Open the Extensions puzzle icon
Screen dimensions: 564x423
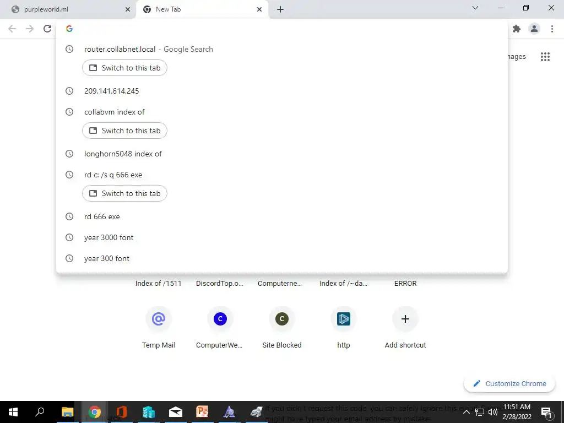[x=517, y=29]
